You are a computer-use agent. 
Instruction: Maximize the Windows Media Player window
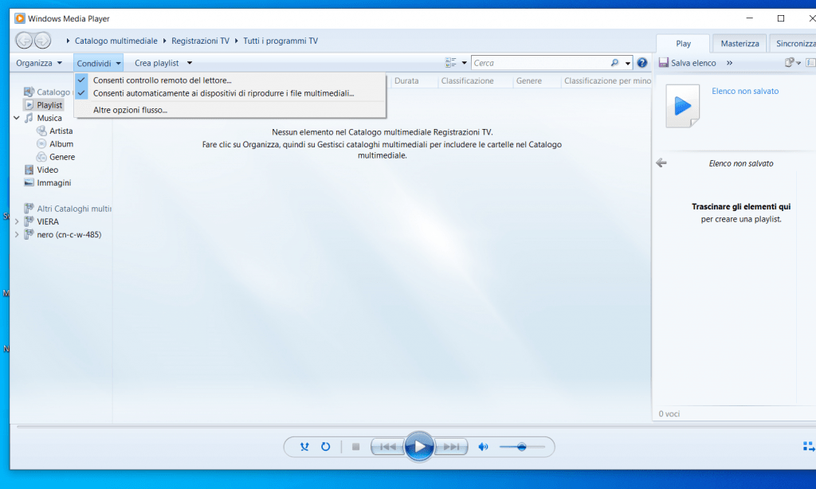[781, 18]
